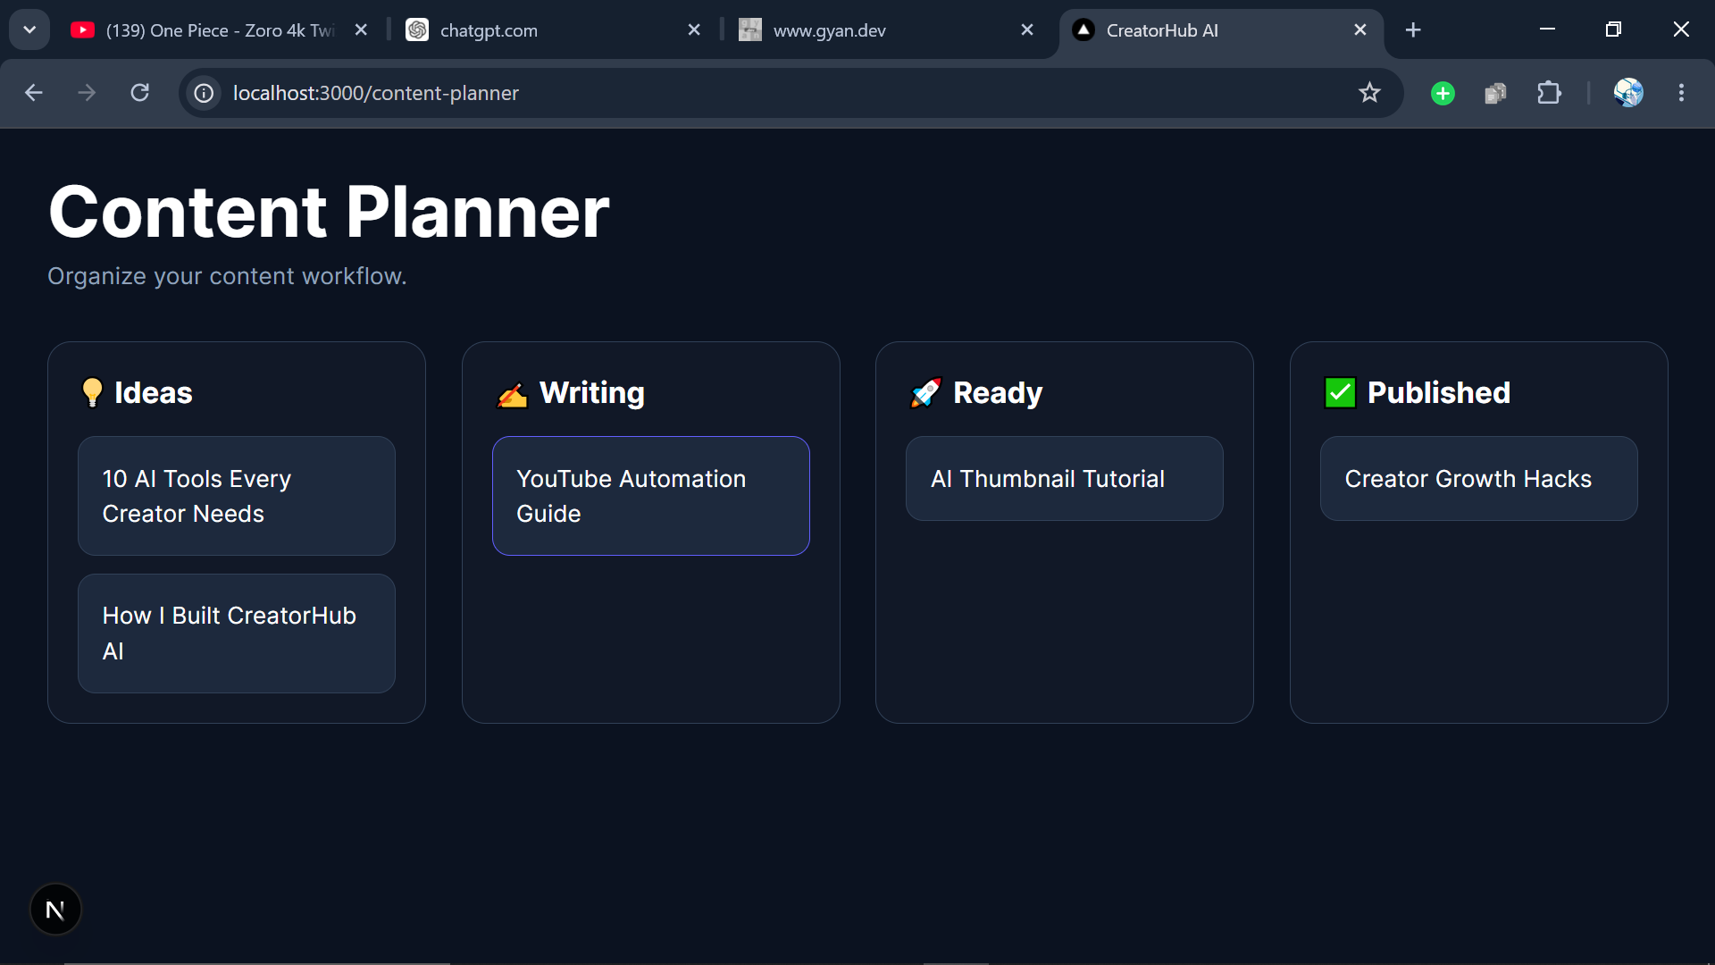Go back to the previous page
This screenshot has width=1715, height=965.
[x=34, y=93]
